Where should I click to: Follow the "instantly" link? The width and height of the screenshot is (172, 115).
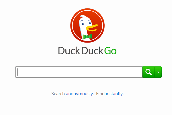coord(114,94)
